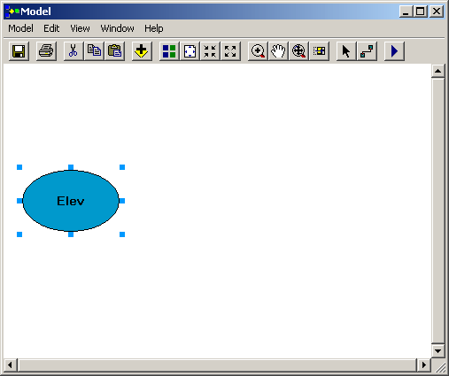Viewport: 449px width, 376px height.
Task: Open the Window menu
Action: point(117,28)
